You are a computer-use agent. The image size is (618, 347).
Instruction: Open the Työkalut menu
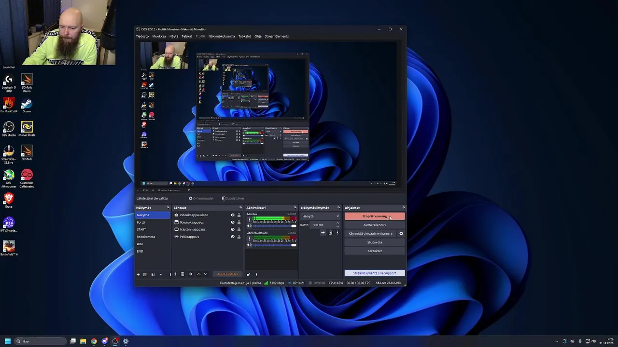point(245,36)
